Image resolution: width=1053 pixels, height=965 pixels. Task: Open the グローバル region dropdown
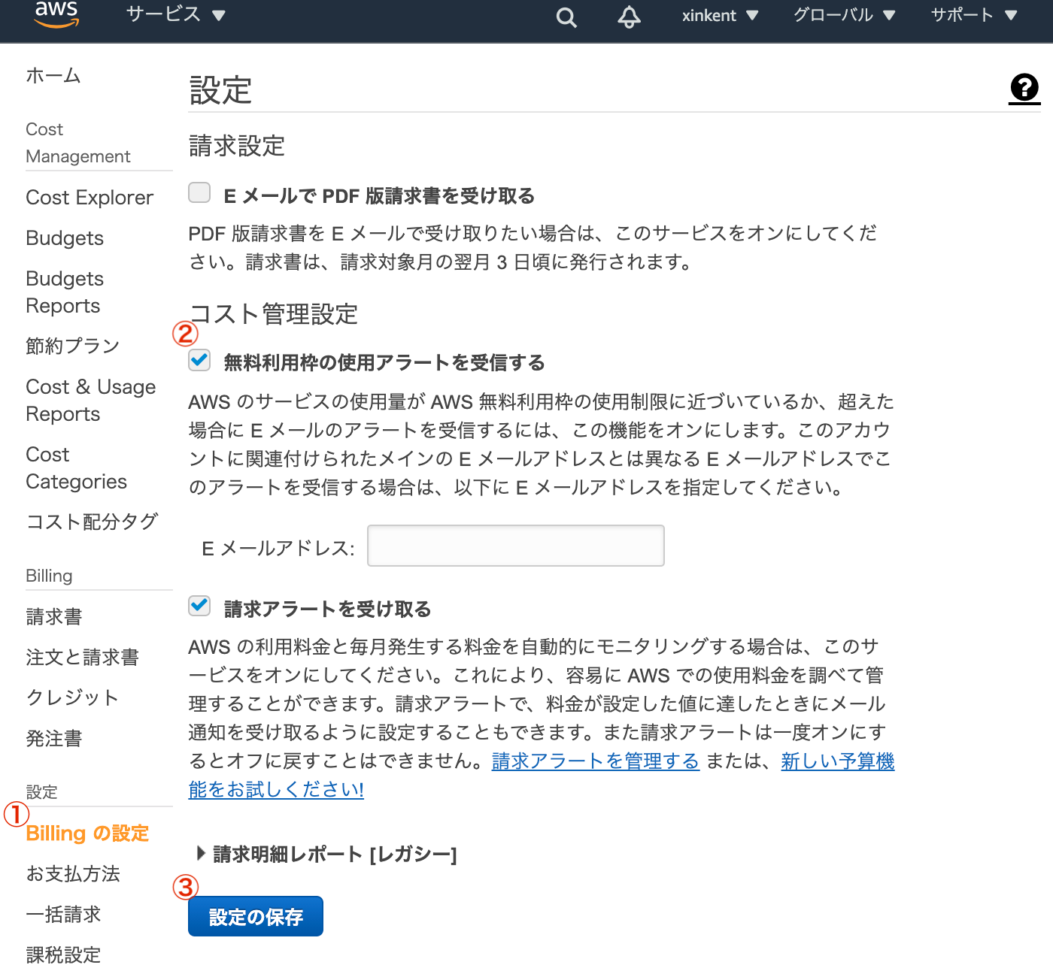point(844,15)
